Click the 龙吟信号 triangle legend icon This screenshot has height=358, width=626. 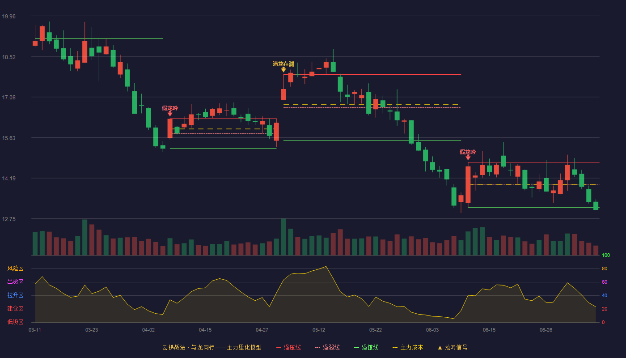(440, 347)
